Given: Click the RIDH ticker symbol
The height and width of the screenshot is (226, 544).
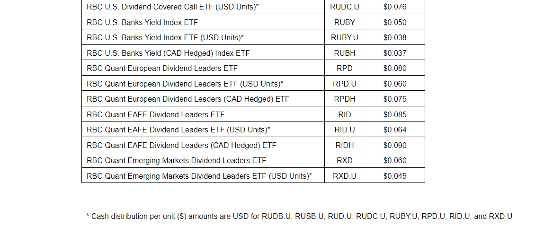Looking at the screenshot, I should [344, 145].
